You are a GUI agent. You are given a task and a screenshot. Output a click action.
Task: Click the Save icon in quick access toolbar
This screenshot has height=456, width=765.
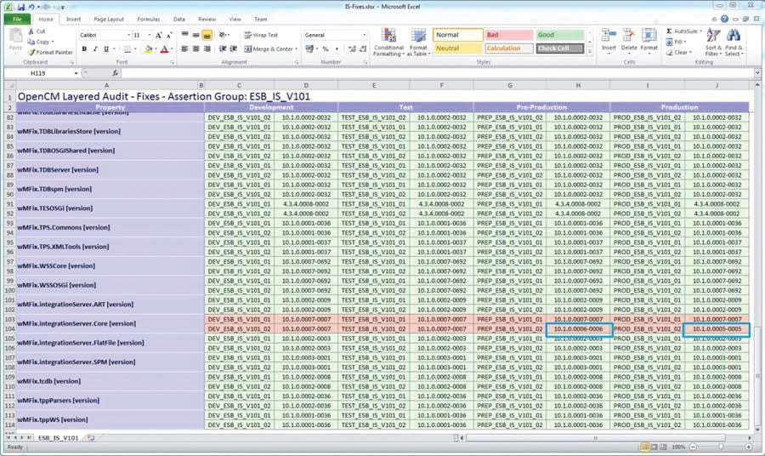coord(21,7)
